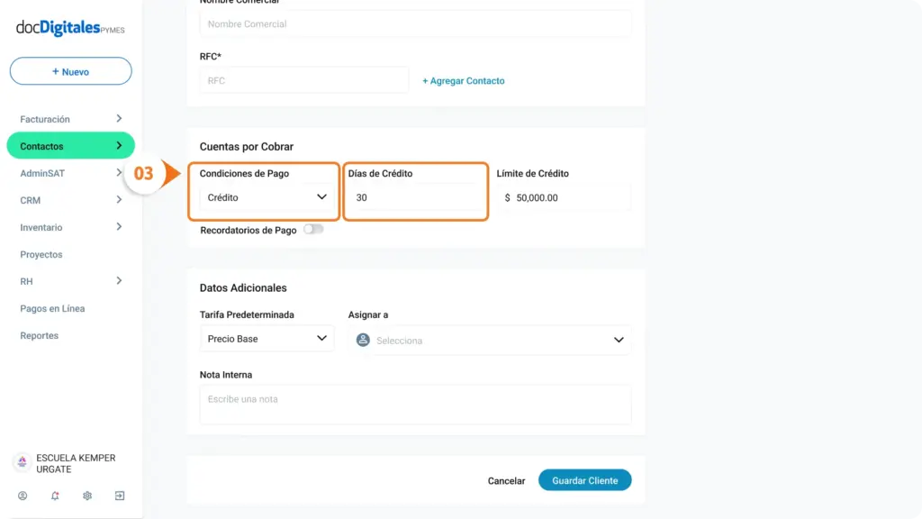Expand the Facturación menu chevron
Screen dimensions: 922x519
pyautogui.click(x=119, y=119)
